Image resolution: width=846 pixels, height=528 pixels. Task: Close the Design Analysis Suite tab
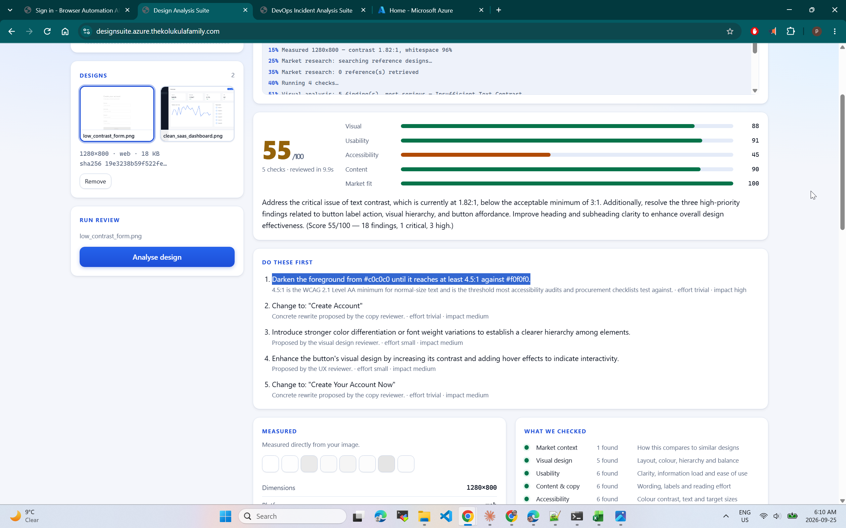click(x=246, y=10)
